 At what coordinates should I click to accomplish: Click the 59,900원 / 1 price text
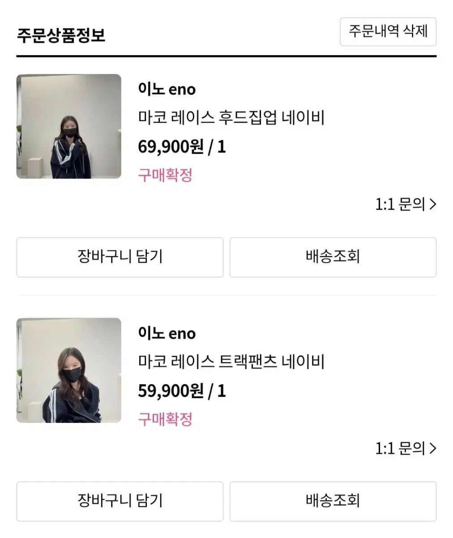click(x=182, y=390)
